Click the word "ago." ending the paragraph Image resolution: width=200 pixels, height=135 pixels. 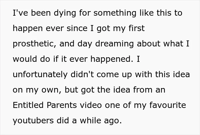tap(113, 121)
